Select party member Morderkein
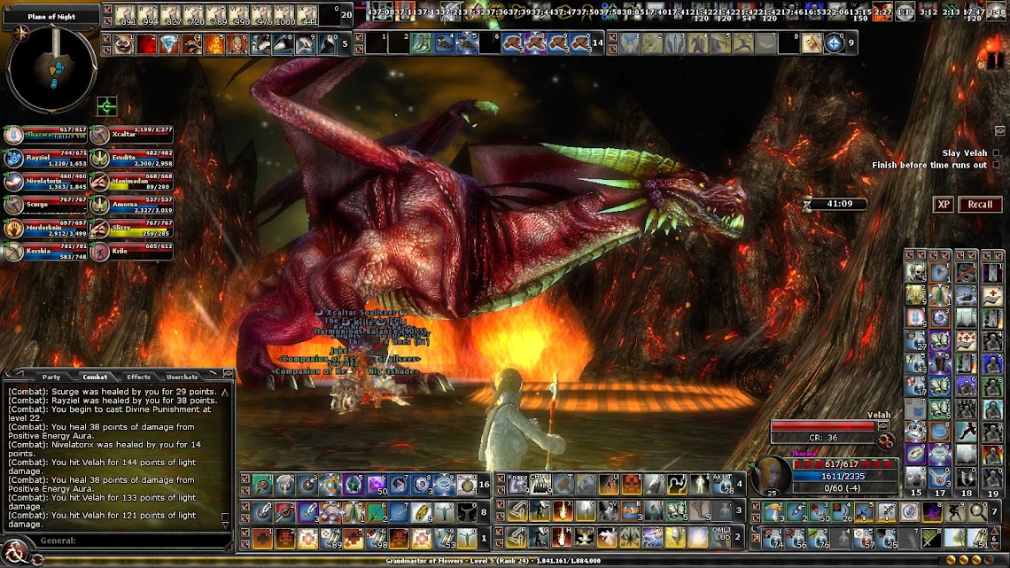1010x568 pixels. tap(45, 228)
